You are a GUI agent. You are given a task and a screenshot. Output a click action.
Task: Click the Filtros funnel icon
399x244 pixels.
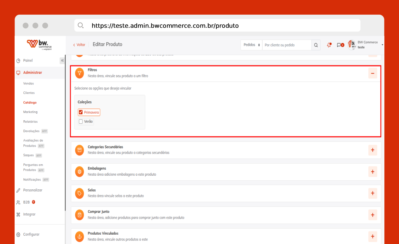point(79,73)
